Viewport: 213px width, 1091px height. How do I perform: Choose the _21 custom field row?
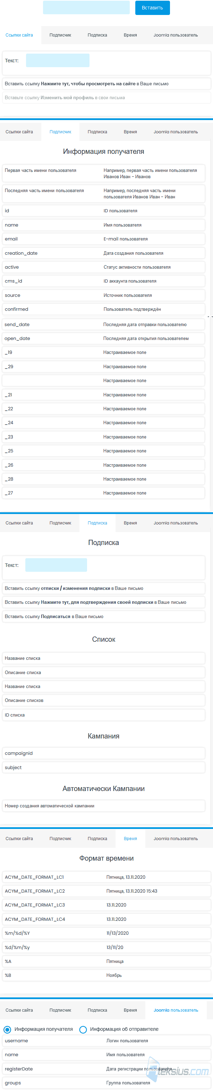point(103,395)
